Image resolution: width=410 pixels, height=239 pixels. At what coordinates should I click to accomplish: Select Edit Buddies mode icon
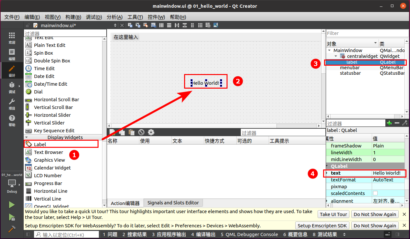point(146,25)
